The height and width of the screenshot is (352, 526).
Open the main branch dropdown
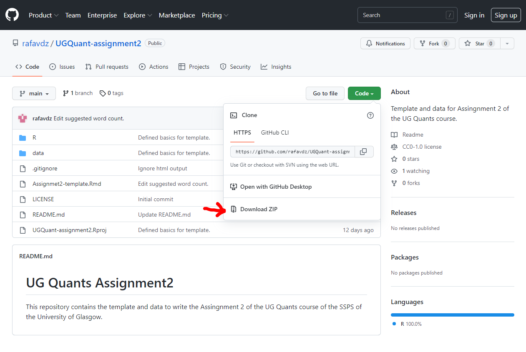(x=34, y=93)
